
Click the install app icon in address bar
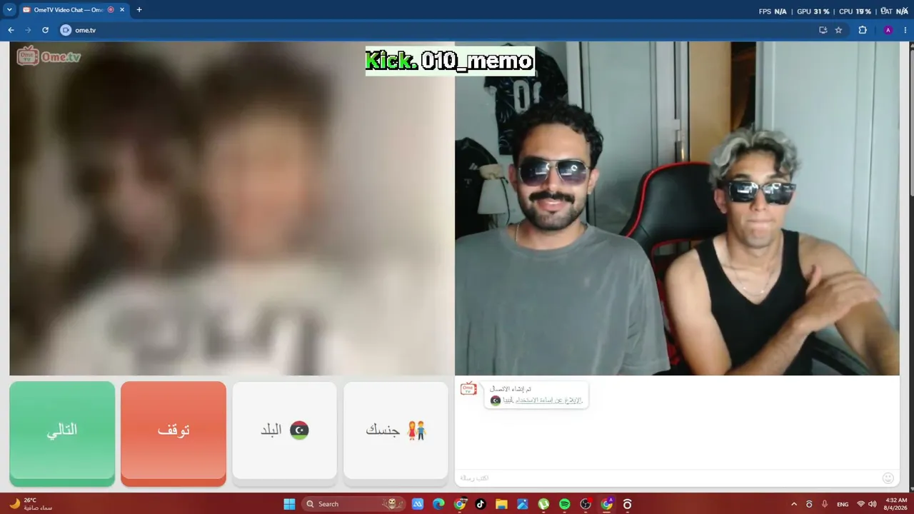coord(823,30)
